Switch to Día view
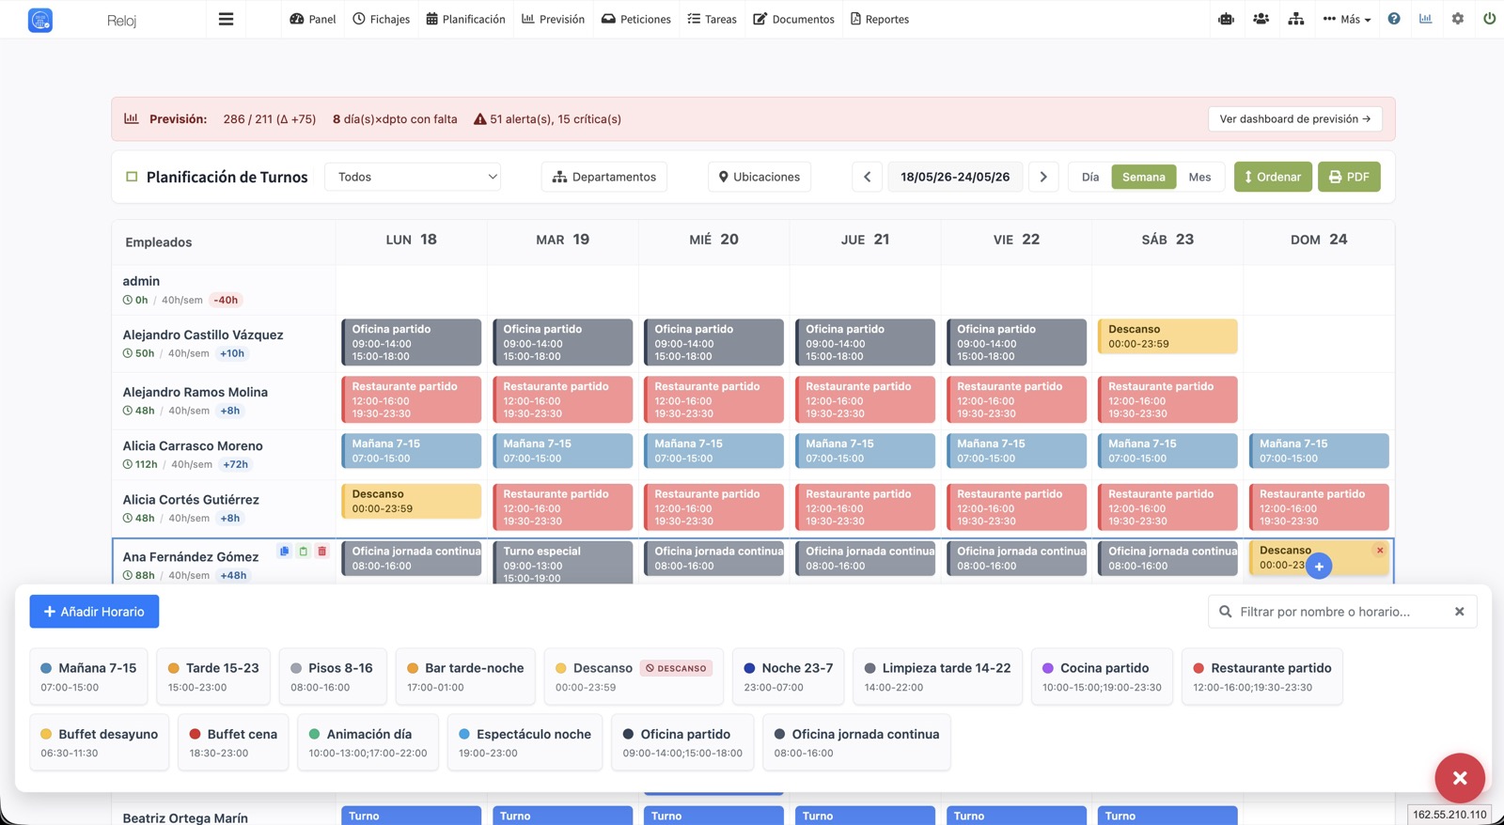Screen dimensions: 1504x825 [1090, 177]
